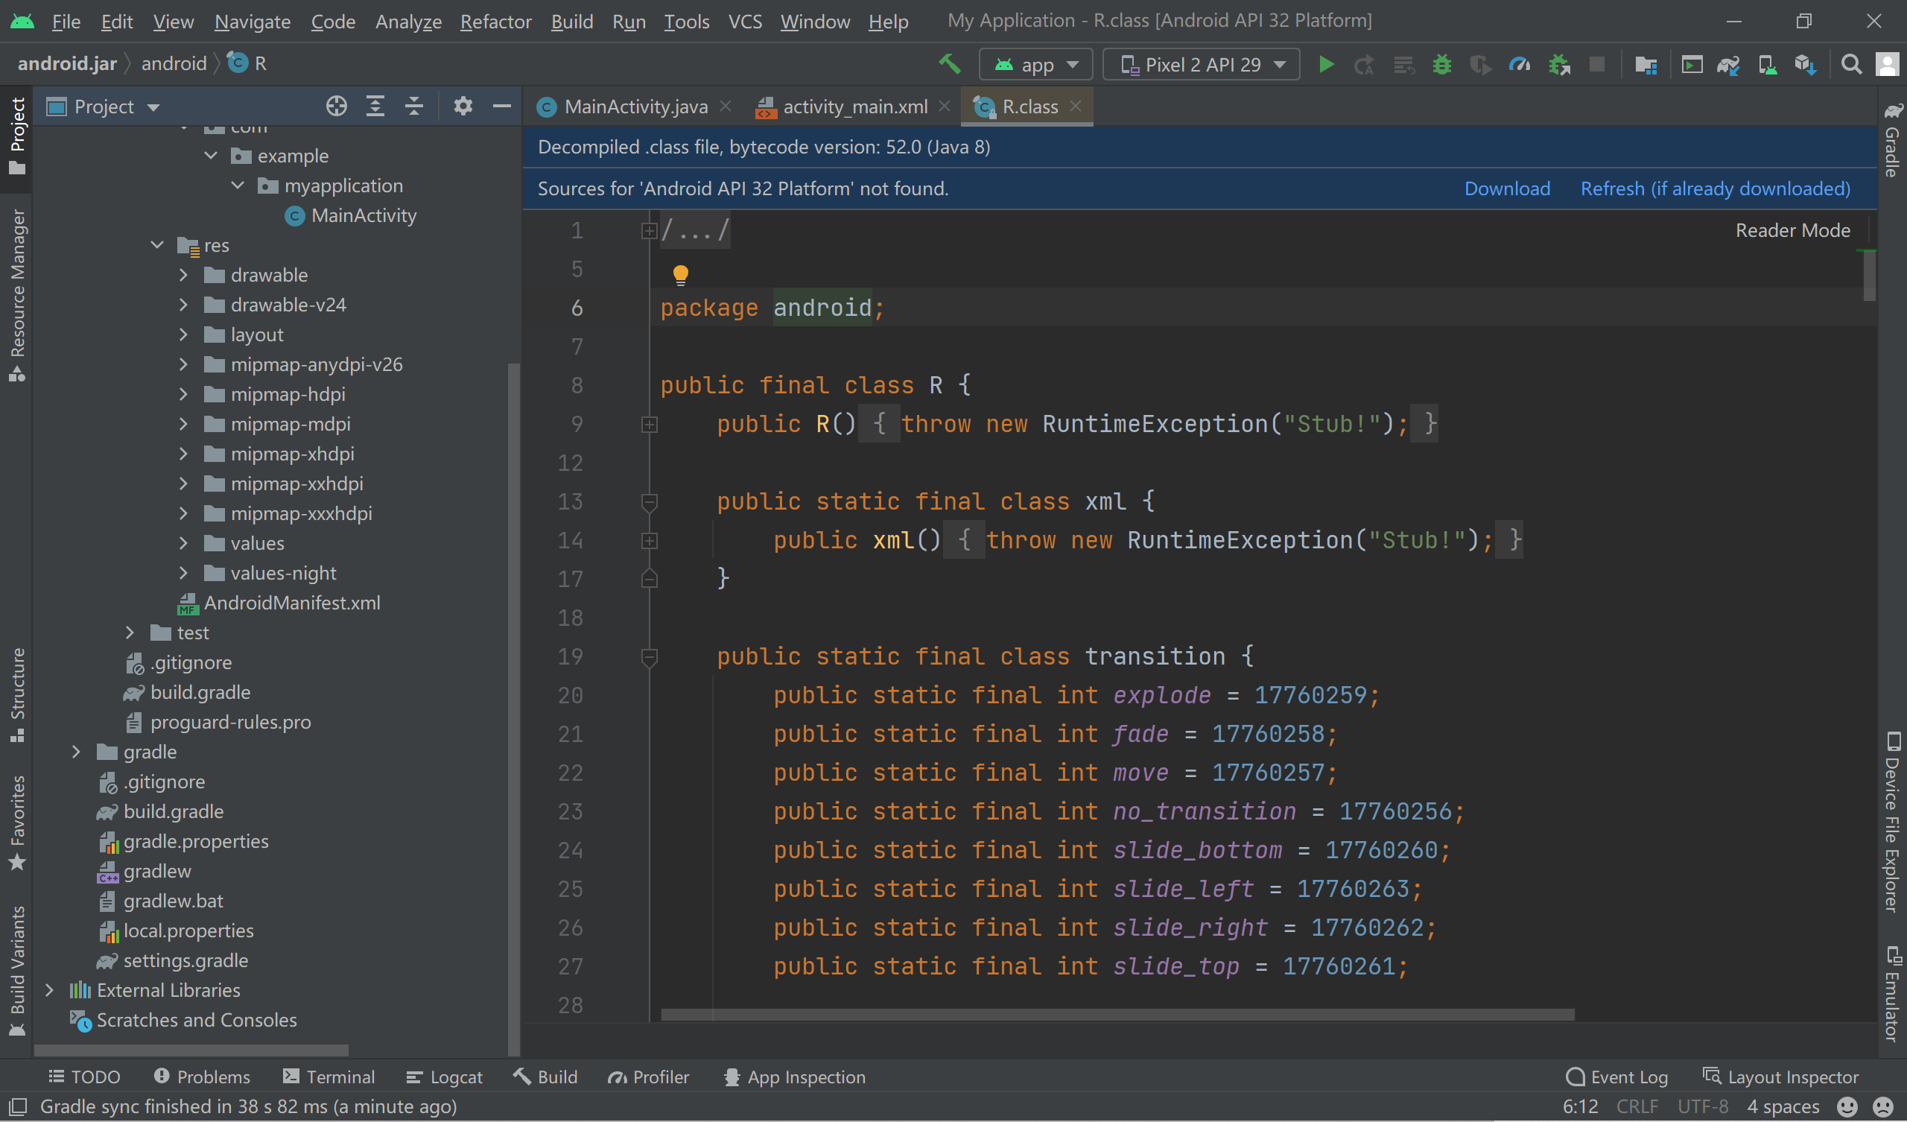The image size is (1907, 1122).
Task: Open the Logcat tool window
Action: (x=444, y=1077)
